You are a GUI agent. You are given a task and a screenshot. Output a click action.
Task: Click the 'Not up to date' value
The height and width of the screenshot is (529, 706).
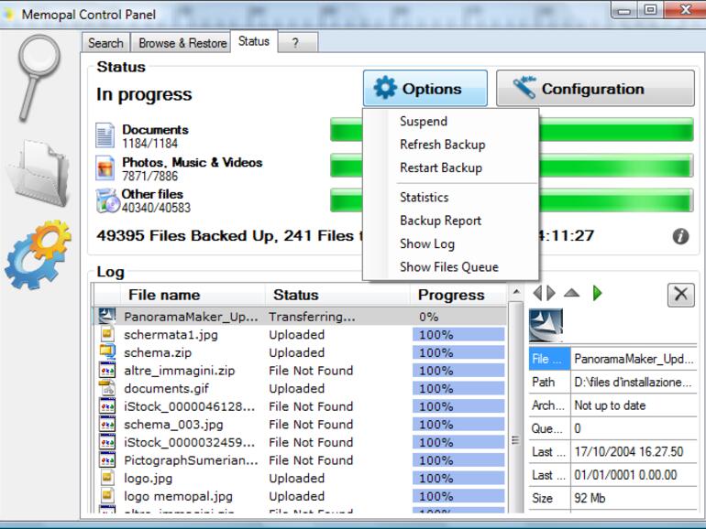(610, 405)
